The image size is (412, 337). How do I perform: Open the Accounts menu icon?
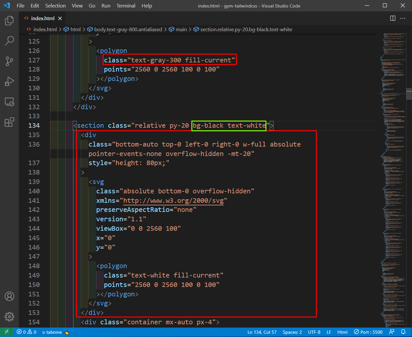(9, 296)
